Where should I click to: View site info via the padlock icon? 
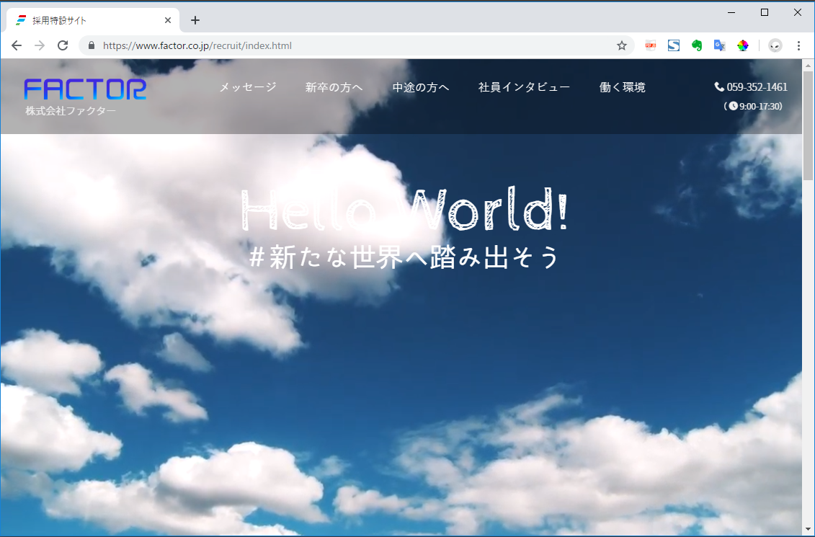(x=91, y=45)
